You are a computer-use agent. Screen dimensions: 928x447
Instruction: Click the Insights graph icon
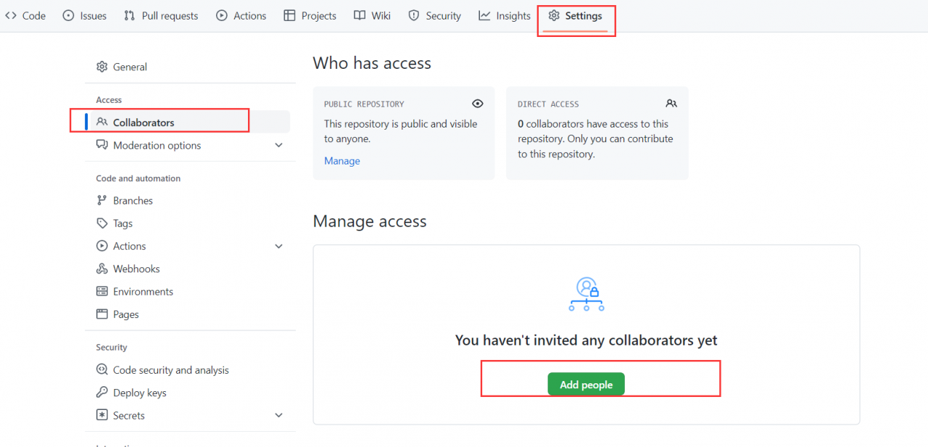(484, 16)
